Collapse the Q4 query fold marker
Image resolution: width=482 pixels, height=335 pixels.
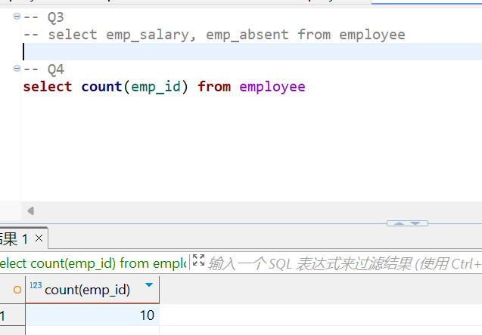coord(17,69)
